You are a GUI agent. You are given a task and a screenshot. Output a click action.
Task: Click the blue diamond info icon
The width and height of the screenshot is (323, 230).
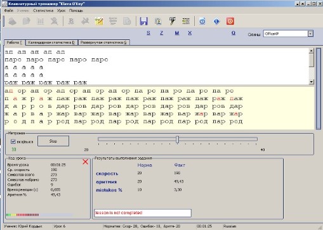coord(216,21)
